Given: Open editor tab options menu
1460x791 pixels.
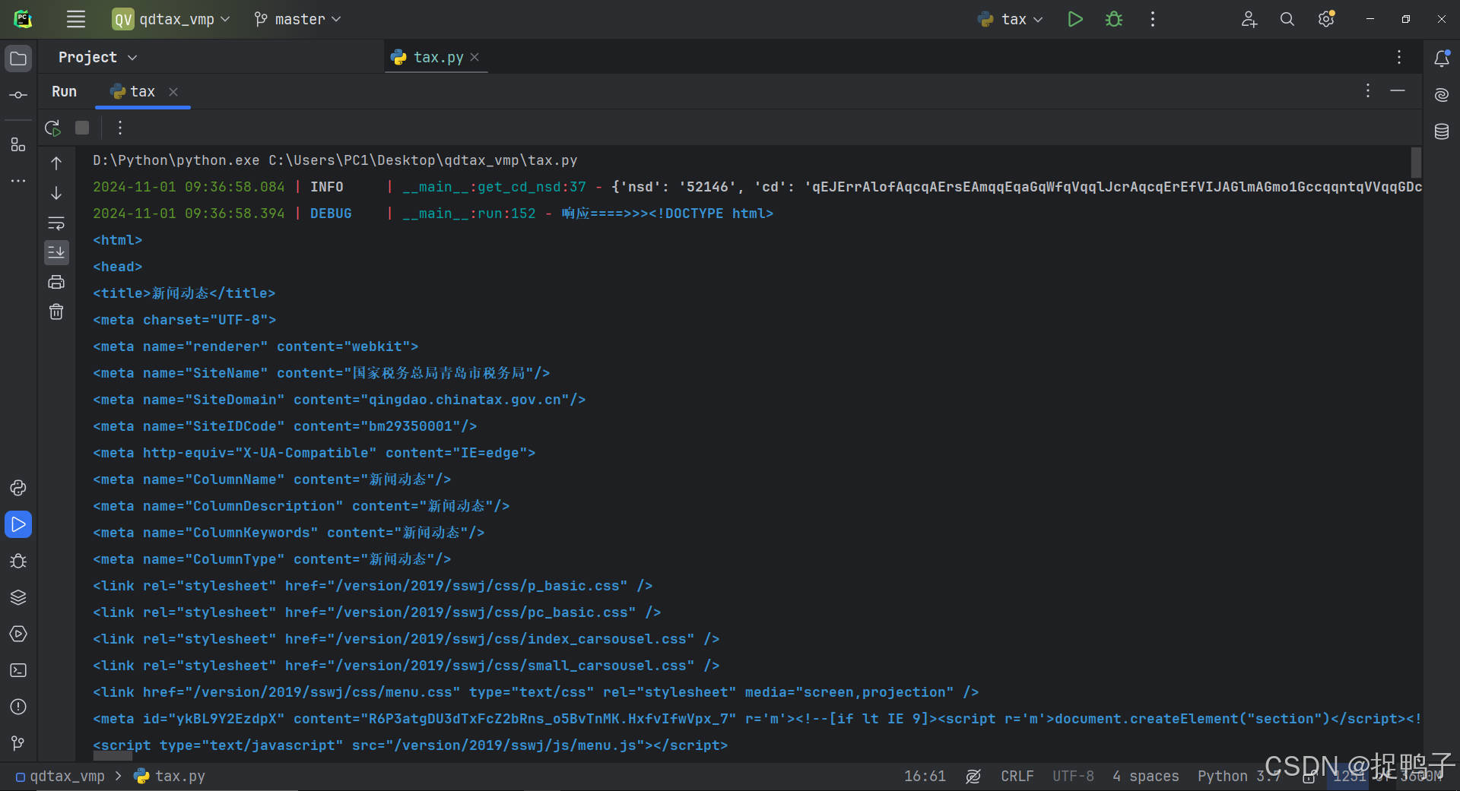Looking at the screenshot, I should point(1398,58).
